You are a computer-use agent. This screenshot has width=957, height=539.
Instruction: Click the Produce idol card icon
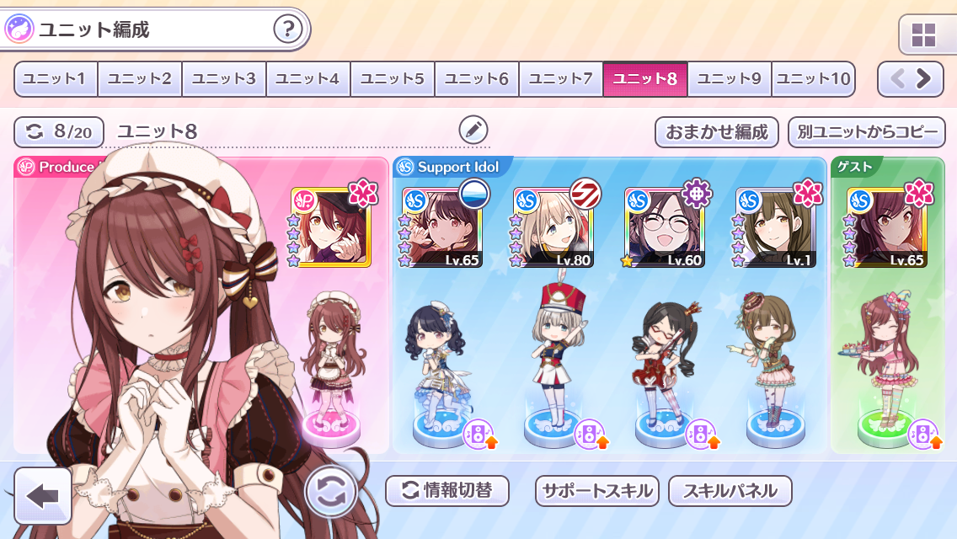[331, 227]
